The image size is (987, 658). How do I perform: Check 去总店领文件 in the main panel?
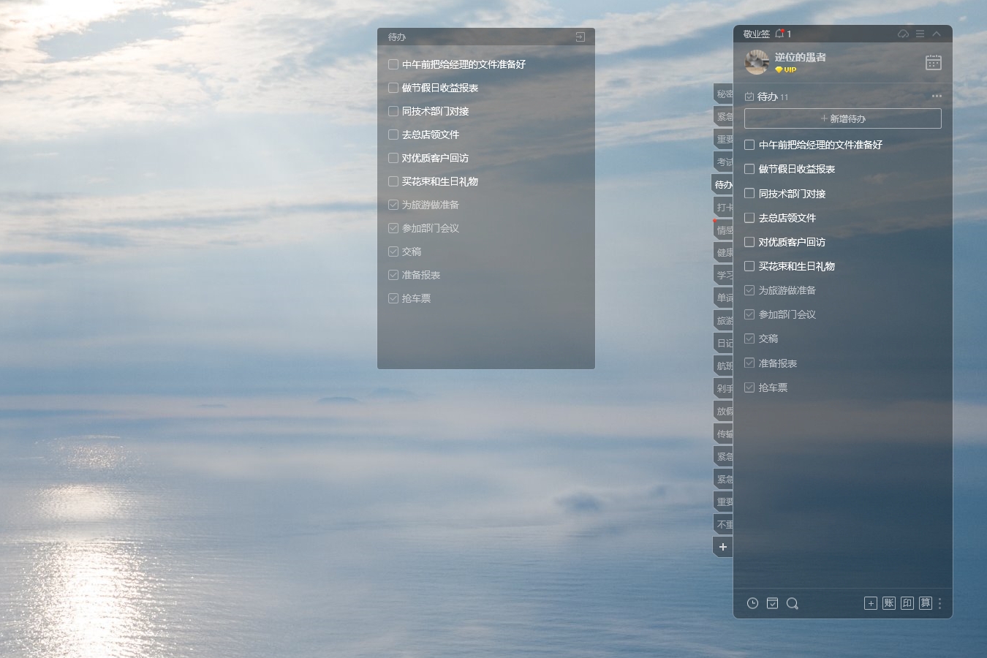click(749, 218)
